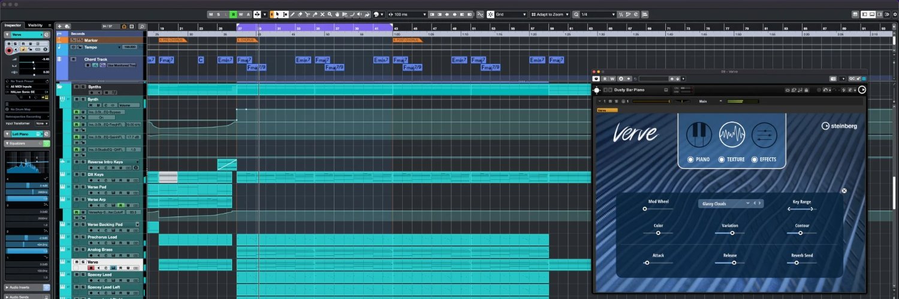This screenshot has width=899, height=299.
Task: Click record enable on Verve in inspector
Action: [9, 51]
